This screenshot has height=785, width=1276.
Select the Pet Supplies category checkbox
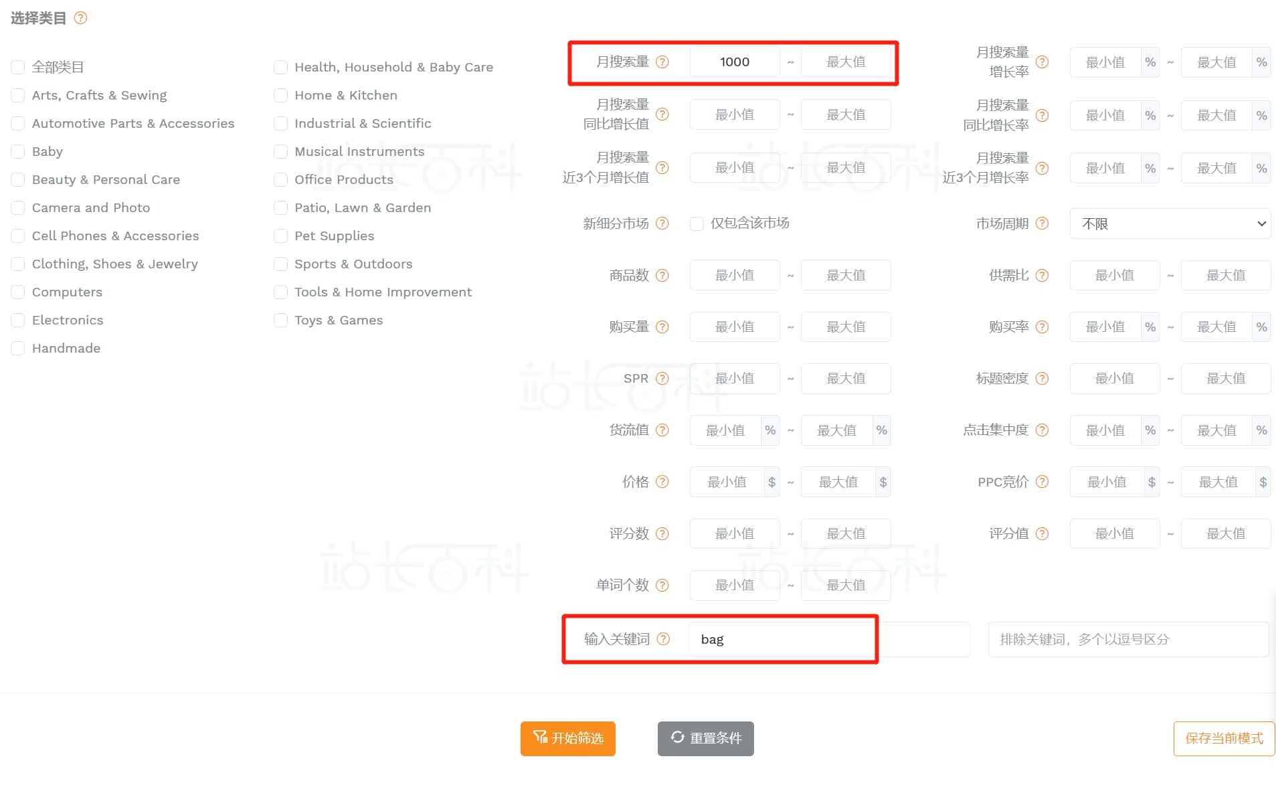pos(280,236)
